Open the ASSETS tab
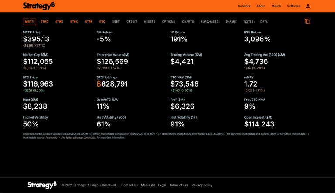Screen dimensions: 335x193 150,21
